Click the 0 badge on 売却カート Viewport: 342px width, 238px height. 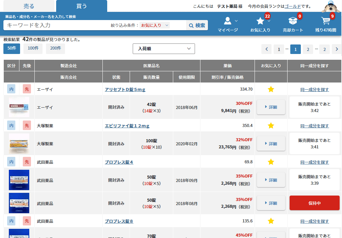click(300, 16)
